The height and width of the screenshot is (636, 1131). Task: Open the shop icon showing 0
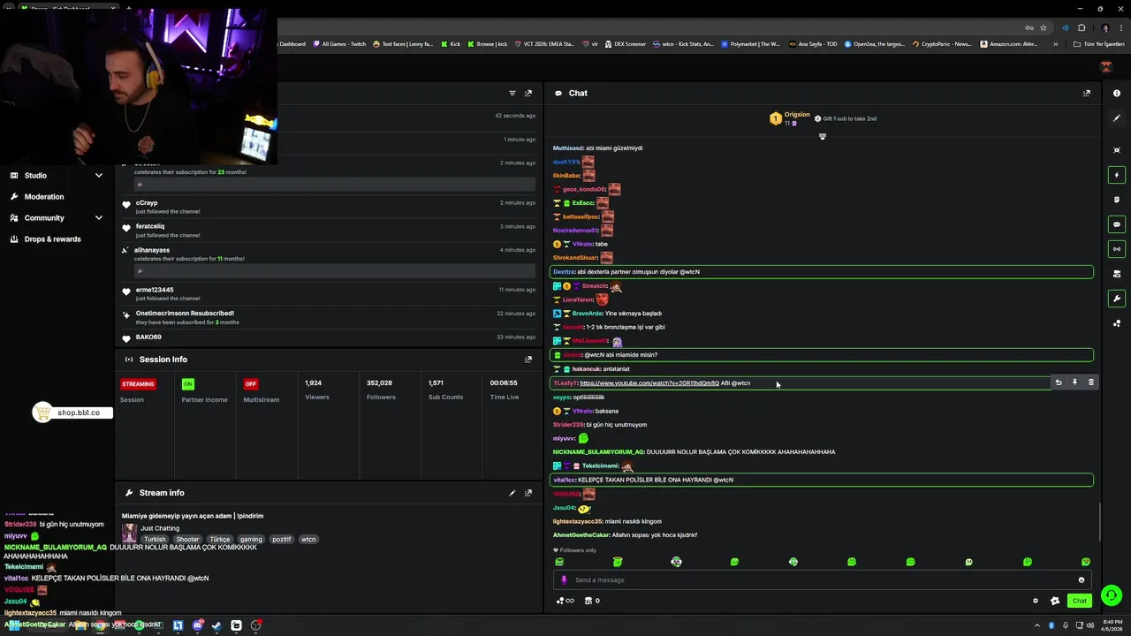point(592,601)
